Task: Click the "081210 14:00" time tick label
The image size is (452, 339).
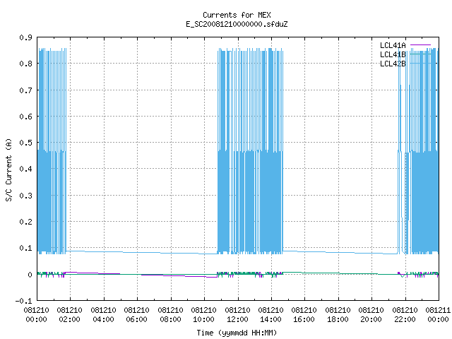Action: click(270, 315)
